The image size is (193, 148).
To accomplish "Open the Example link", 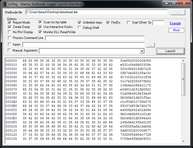I will 175,23.
